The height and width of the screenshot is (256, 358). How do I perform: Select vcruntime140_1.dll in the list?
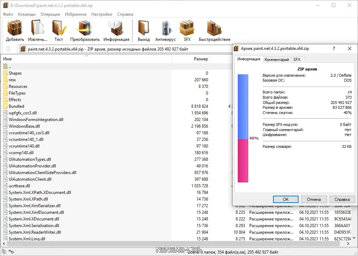click(x=26, y=139)
